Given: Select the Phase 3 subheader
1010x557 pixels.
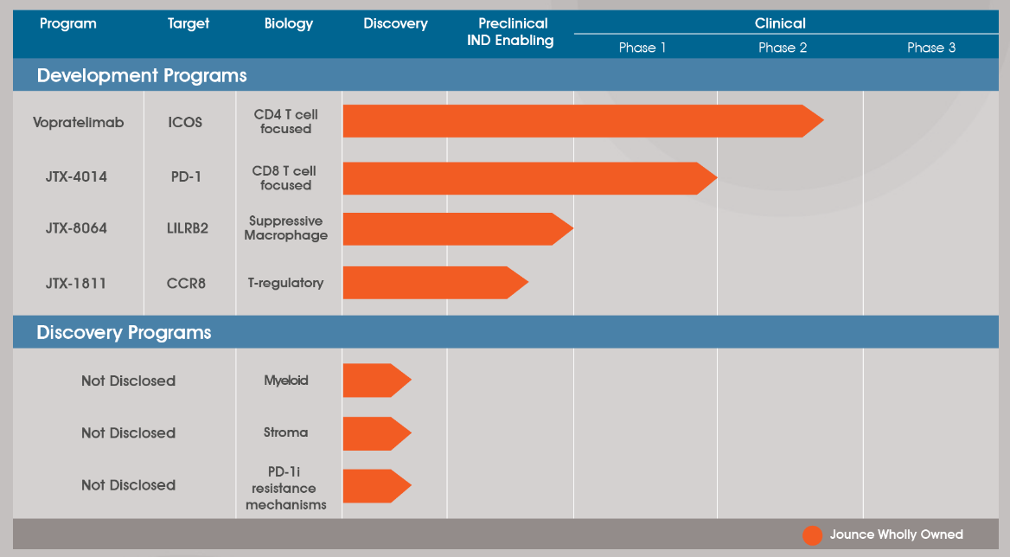Looking at the screenshot, I should [x=931, y=48].
